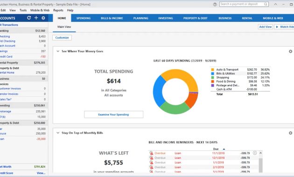
Task: Go to the Planning tab
Action: coord(140,18)
